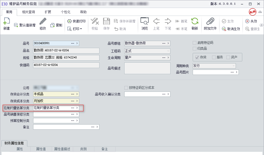The width and height of the screenshot is (264, 155).
Task: Open 品号群组 lookup ellipsis button
Action: click(164, 43)
